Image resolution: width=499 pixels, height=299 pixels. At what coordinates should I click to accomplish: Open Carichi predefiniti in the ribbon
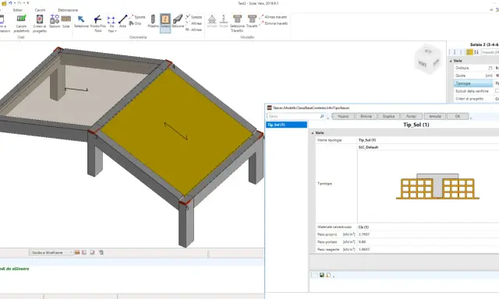(21, 23)
